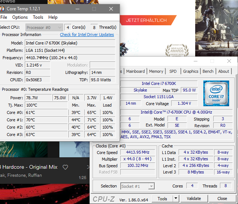Open the Tools menu in Core Temp

coord(38,17)
